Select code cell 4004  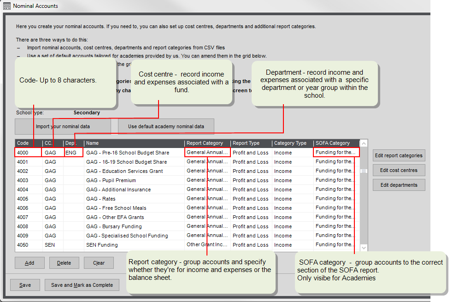(28, 189)
